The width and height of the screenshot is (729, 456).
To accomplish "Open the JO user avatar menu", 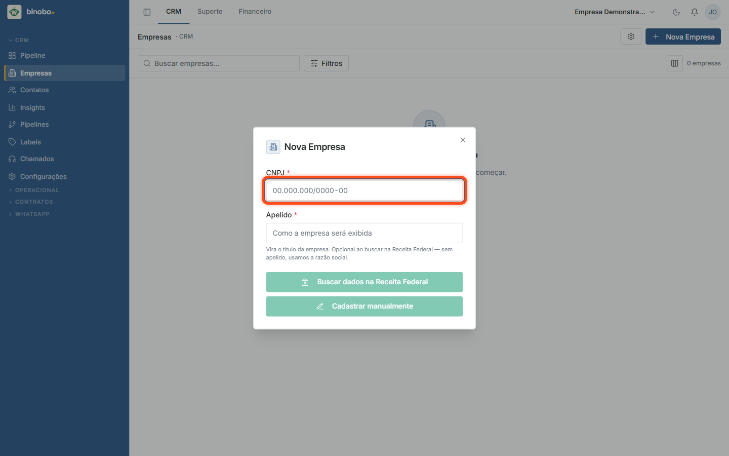I will tap(713, 12).
